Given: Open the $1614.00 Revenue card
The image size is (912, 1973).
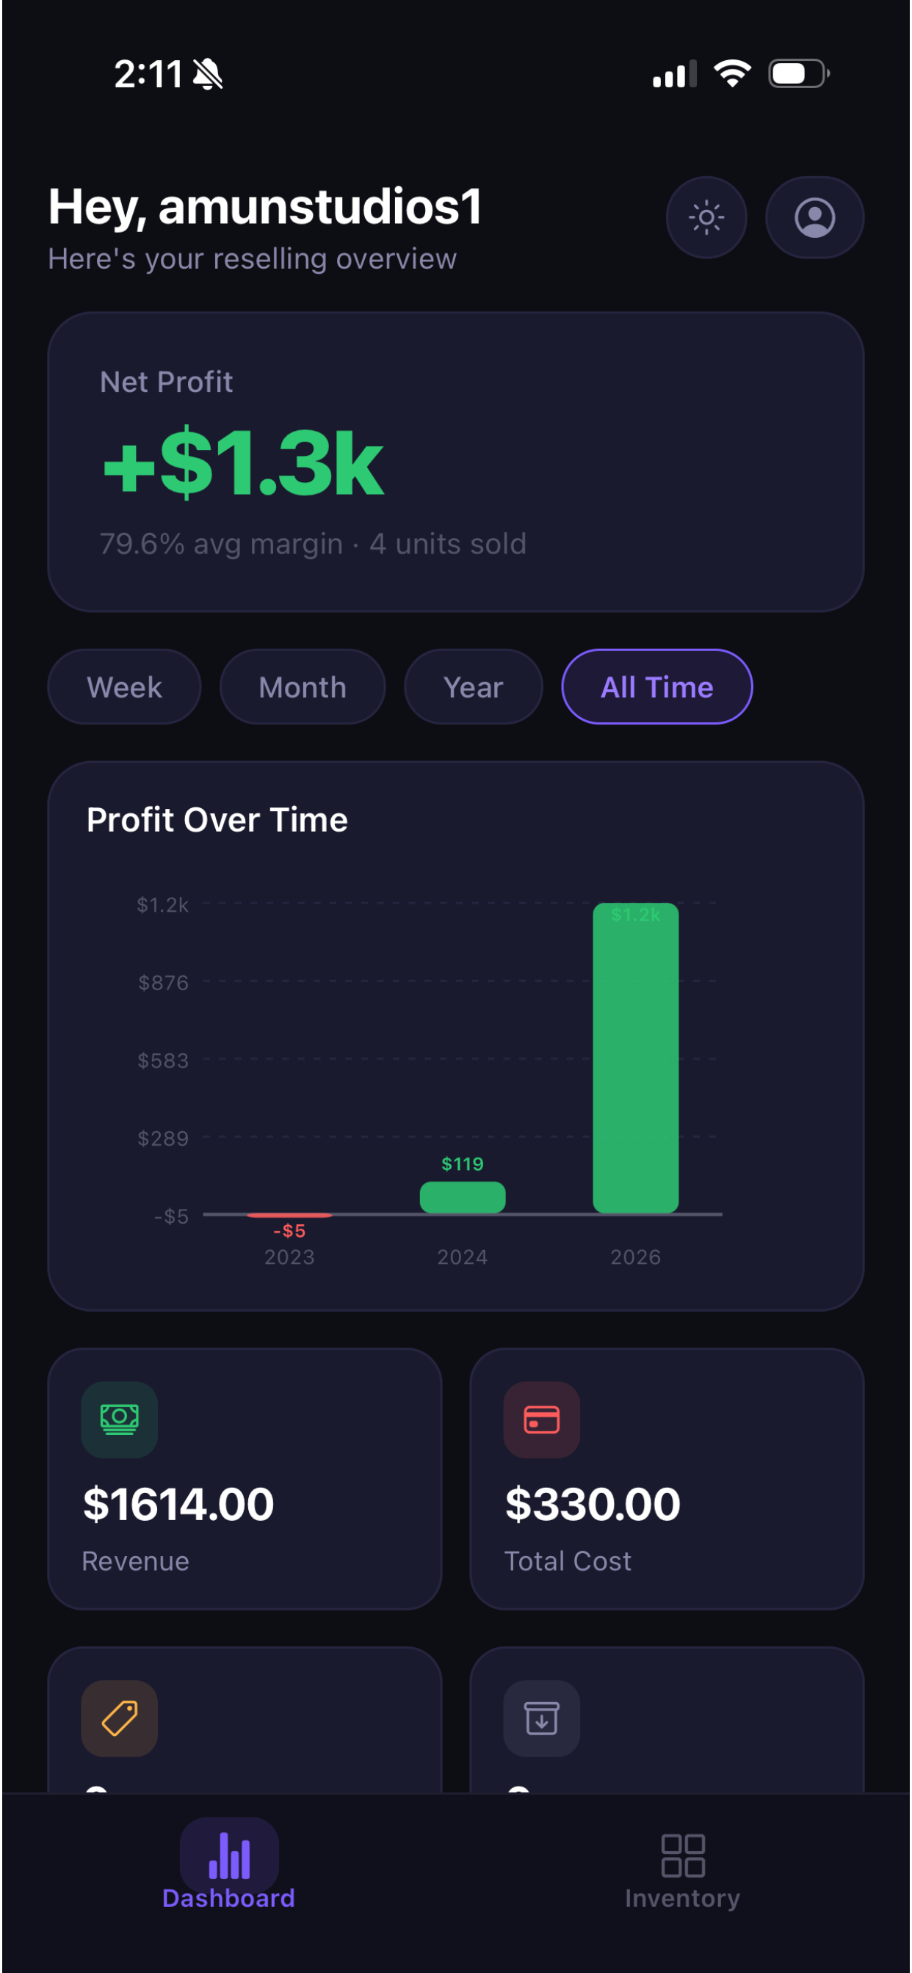Looking at the screenshot, I should click(x=245, y=1478).
